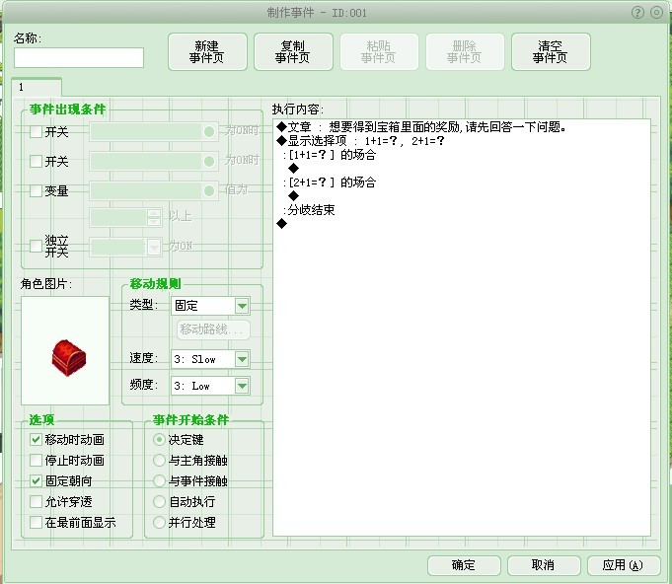
Task: Check 在最前面显示 option
Action: (x=36, y=522)
